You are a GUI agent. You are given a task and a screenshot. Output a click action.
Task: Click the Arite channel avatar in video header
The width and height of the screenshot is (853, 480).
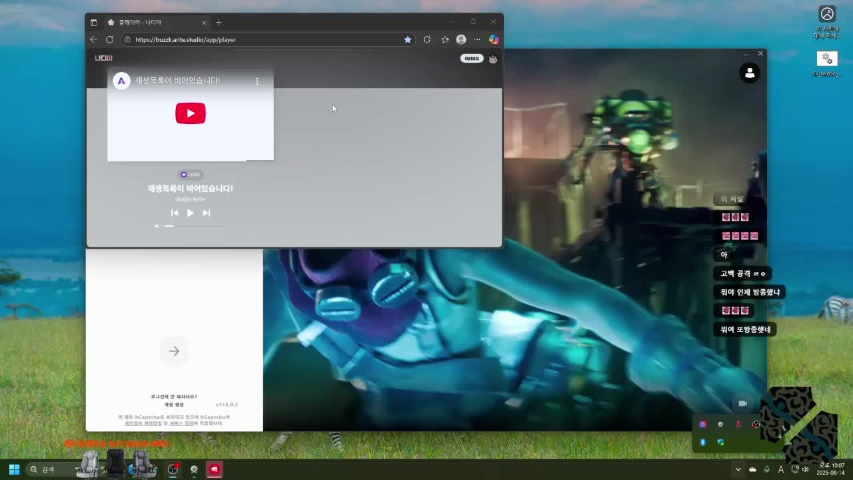click(x=121, y=81)
